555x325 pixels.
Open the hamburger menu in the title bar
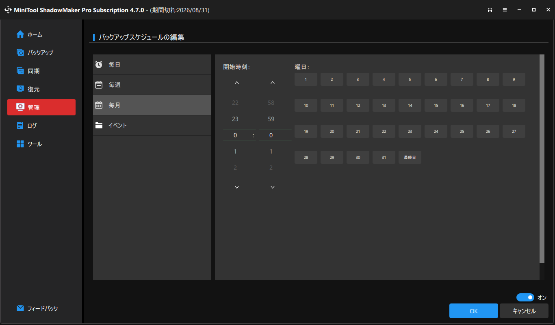click(x=505, y=10)
